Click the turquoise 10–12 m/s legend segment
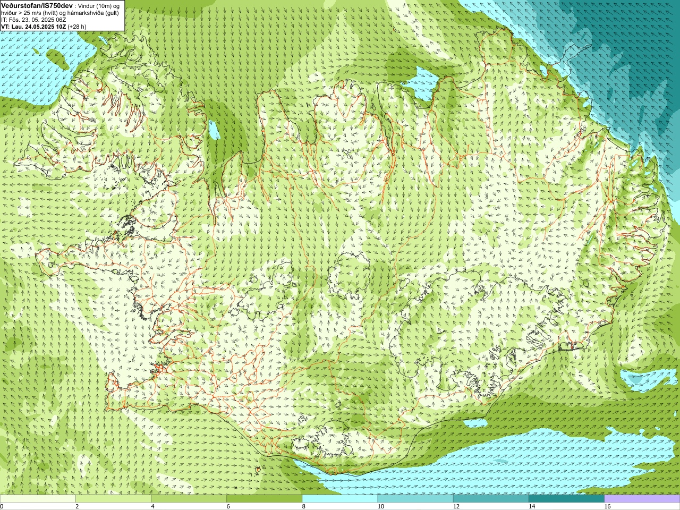 click(415, 499)
